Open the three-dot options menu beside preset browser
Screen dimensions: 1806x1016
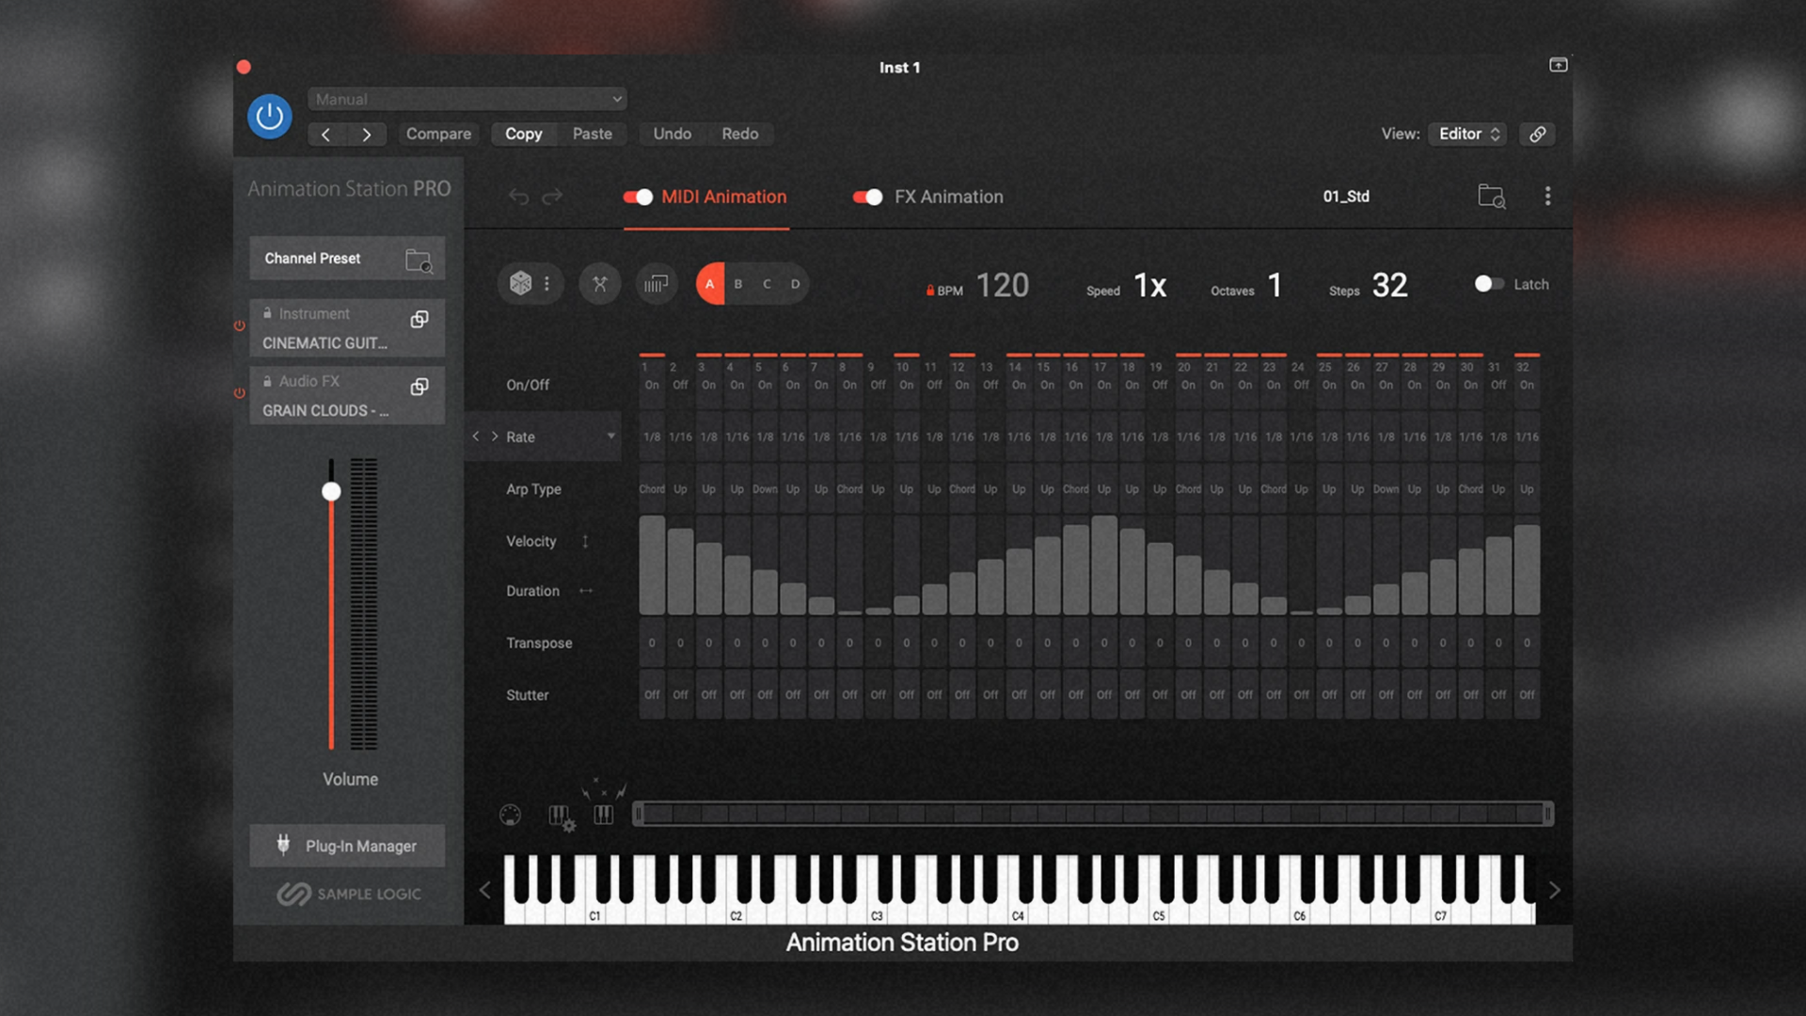(1547, 196)
